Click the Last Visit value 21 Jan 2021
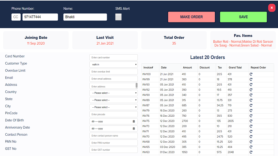Screen dimensions: 278x156 (105, 43)
